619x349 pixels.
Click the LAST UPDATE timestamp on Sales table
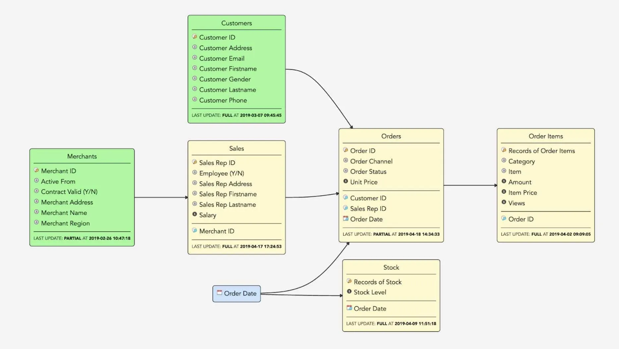click(x=237, y=246)
